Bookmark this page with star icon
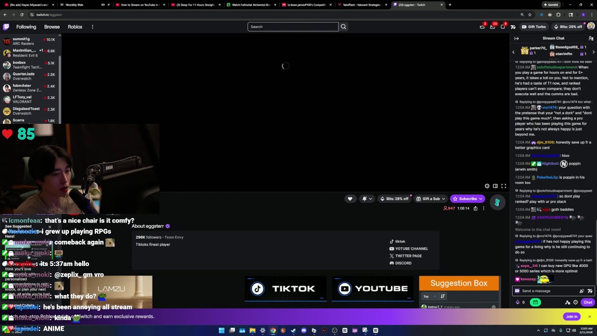597x336 pixels. (x=530, y=14)
